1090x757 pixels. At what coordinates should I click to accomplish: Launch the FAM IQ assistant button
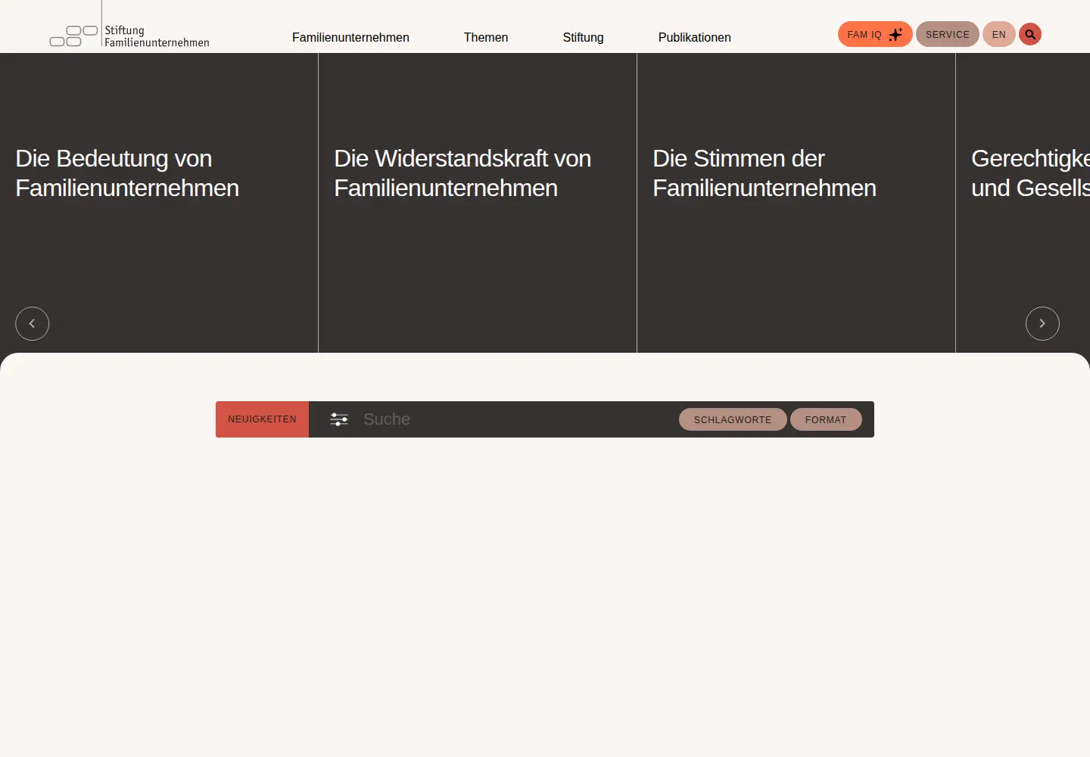point(875,34)
